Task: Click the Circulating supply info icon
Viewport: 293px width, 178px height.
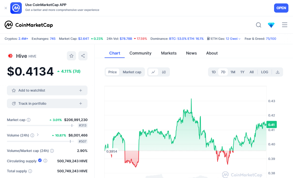Action: pyautogui.click(x=45, y=161)
